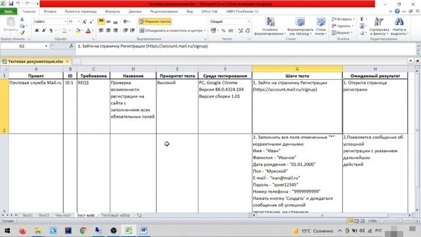Center cell text horizontally

[108, 30]
